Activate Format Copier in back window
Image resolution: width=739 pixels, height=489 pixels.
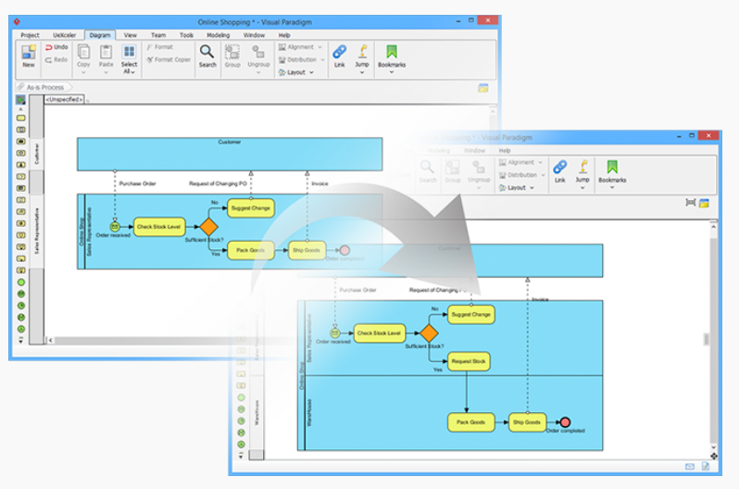pyautogui.click(x=169, y=60)
